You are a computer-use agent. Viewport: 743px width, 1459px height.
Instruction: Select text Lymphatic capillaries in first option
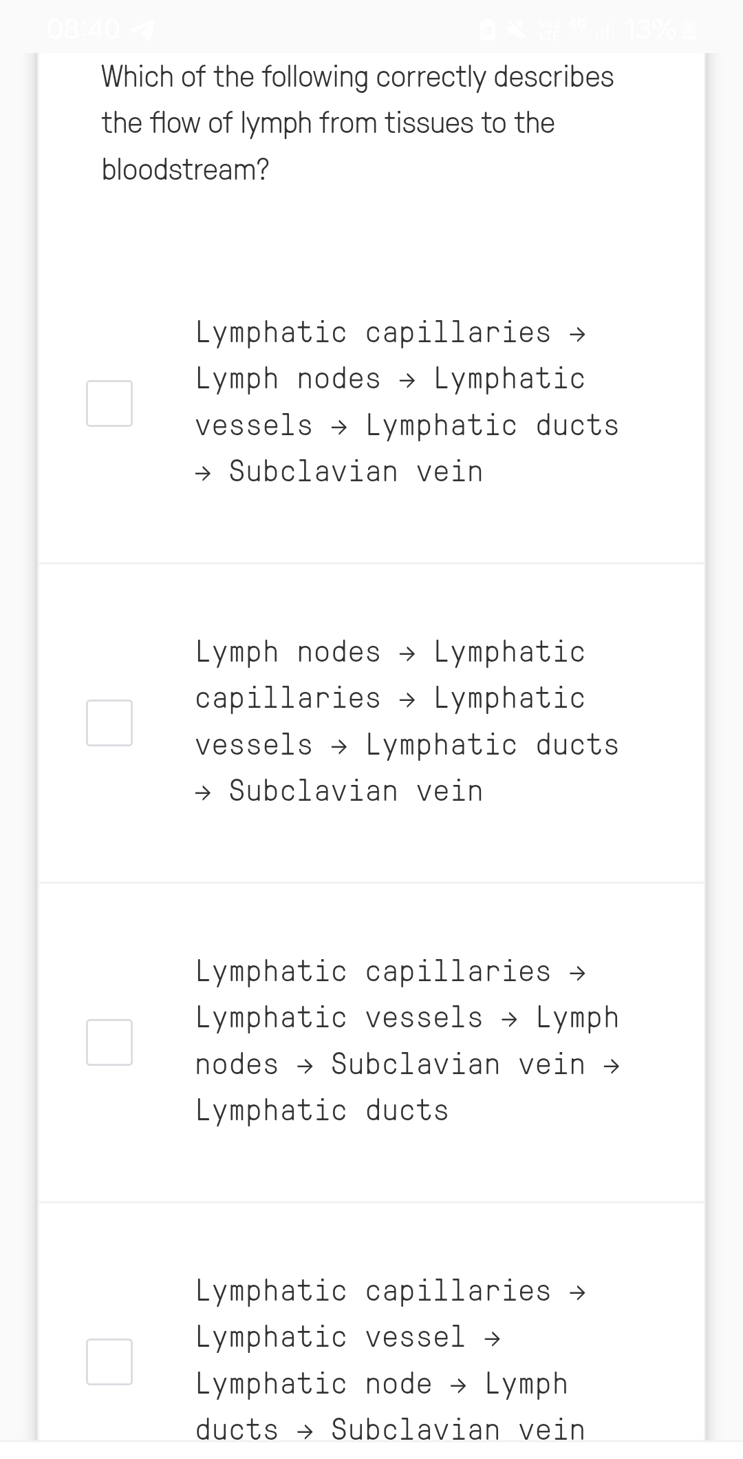coord(371,333)
